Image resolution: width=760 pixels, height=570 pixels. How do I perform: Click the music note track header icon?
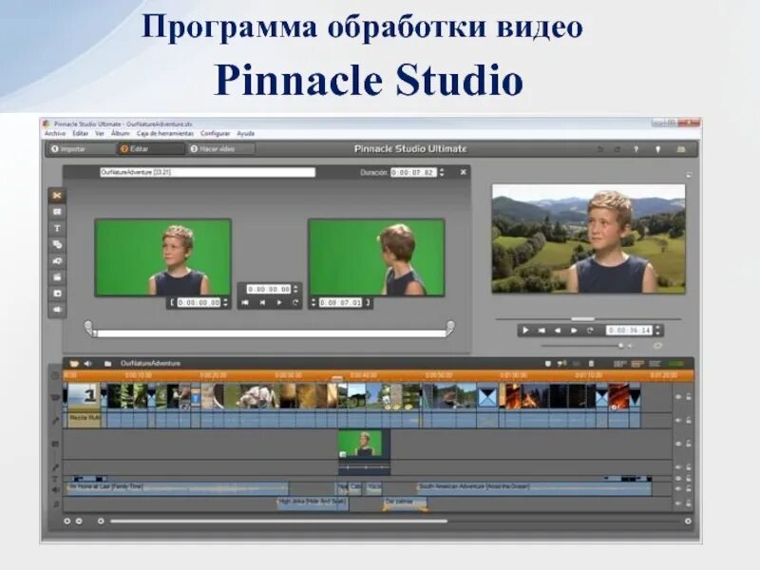tap(56, 504)
